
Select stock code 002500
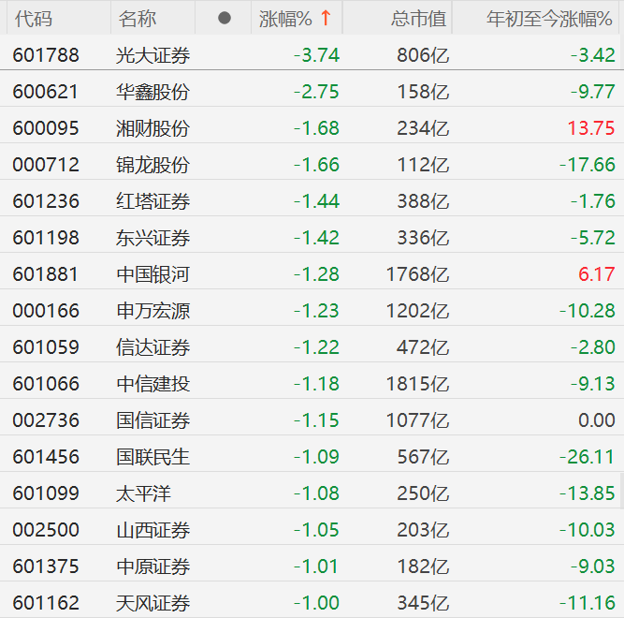click(46, 530)
